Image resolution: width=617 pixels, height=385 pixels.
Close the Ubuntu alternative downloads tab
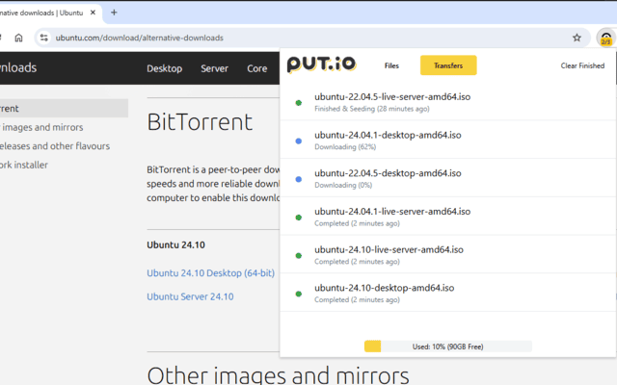[92, 13]
